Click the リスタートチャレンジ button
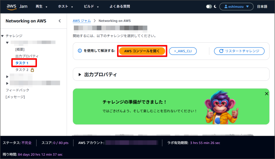The width and height of the screenshot is (275, 159). (239, 51)
